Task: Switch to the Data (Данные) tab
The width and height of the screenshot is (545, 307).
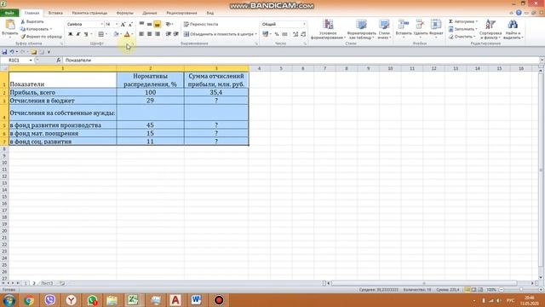Action: point(150,13)
